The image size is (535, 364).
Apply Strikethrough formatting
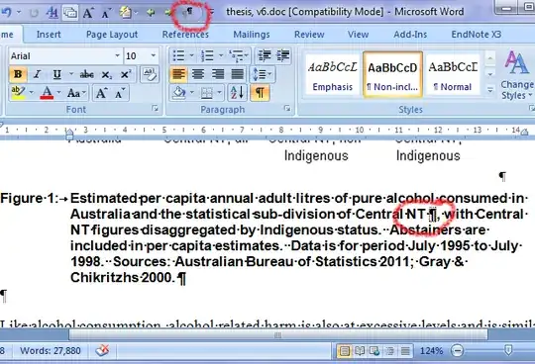[86, 74]
